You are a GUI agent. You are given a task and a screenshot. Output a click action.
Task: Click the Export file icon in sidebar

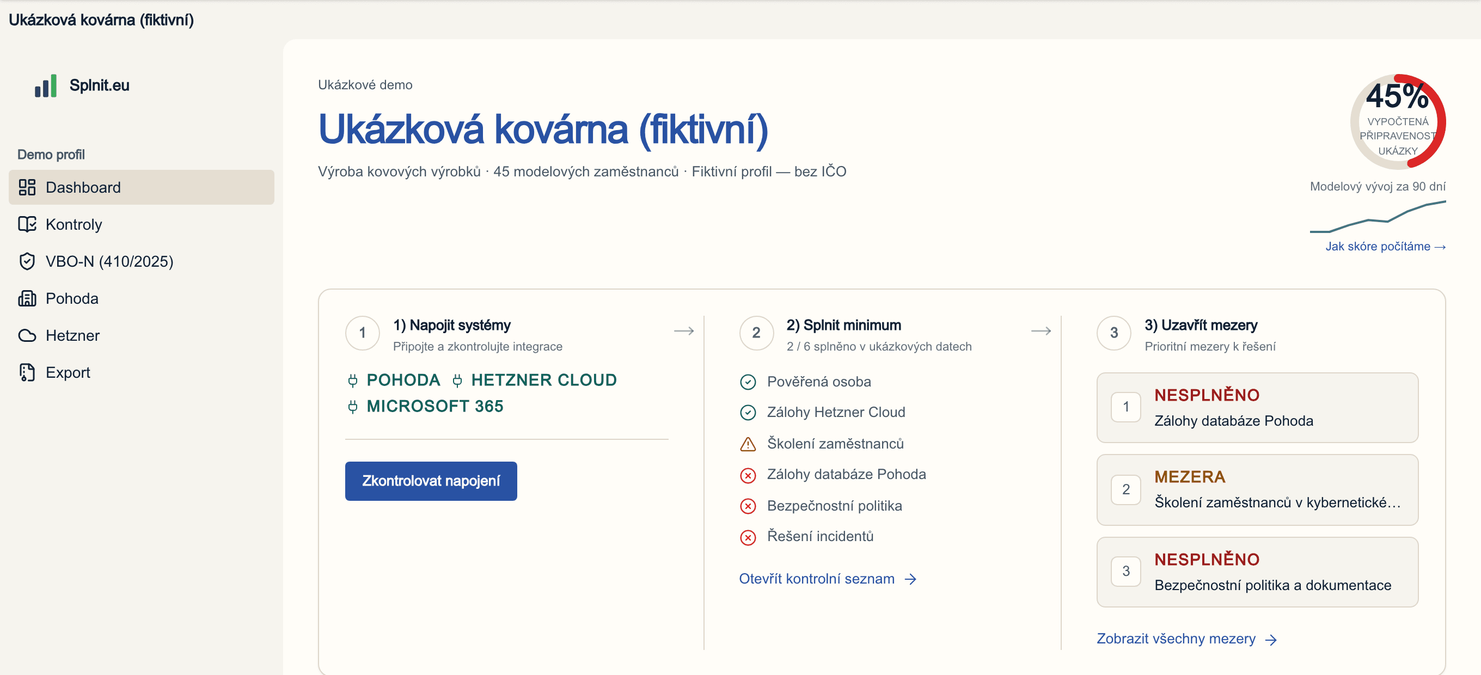[27, 372]
